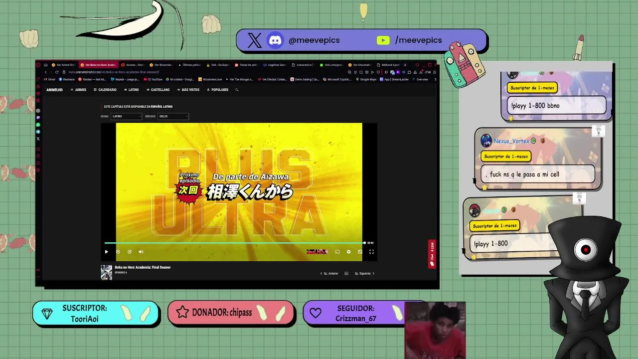Screen dimensions: 638x359
Task: Click the YouTube logo beside /meevepics
Action: (383, 40)
